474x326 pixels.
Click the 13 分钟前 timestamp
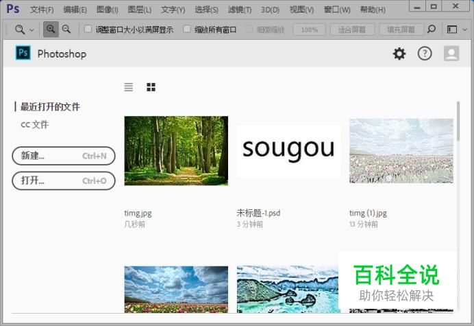(364, 224)
